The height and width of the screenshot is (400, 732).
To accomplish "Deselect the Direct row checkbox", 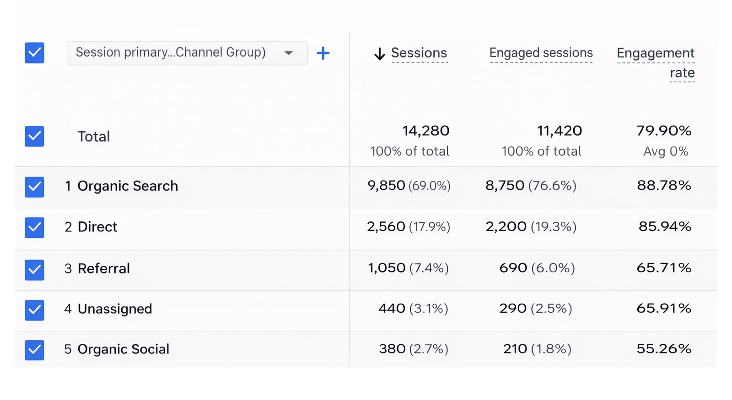I will (x=34, y=227).
